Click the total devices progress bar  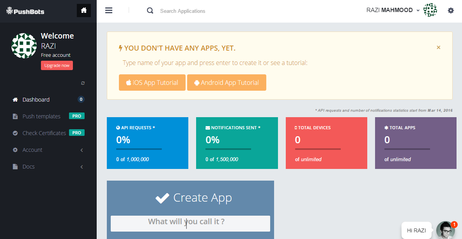pos(318,149)
